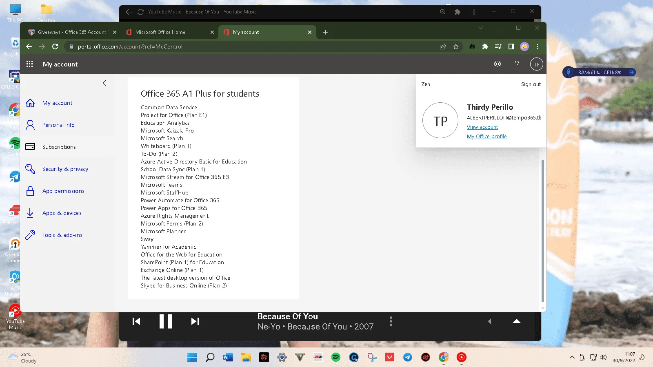This screenshot has height=367, width=653.
Task: Show hidden system tray icons
Action: (572, 358)
